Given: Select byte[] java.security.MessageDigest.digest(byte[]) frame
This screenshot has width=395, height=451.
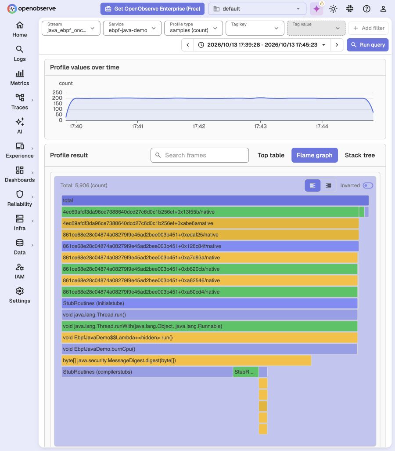Looking at the screenshot, I should point(187,360).
